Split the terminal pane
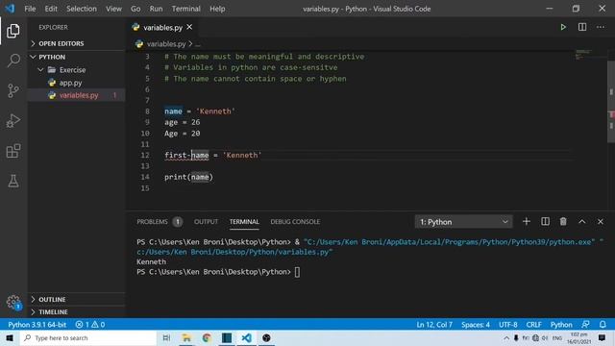The height and width of the screenshot is (346, 615). coord(545,222)
